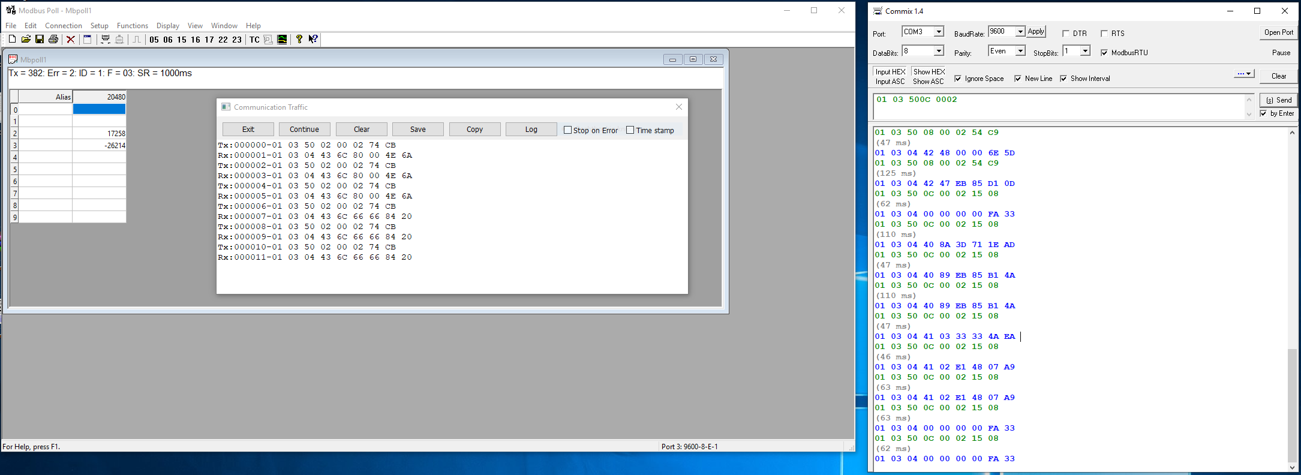Viewport: 1301px width, 475px height.
Task: Open the Display menu
Action: point(168,26)
